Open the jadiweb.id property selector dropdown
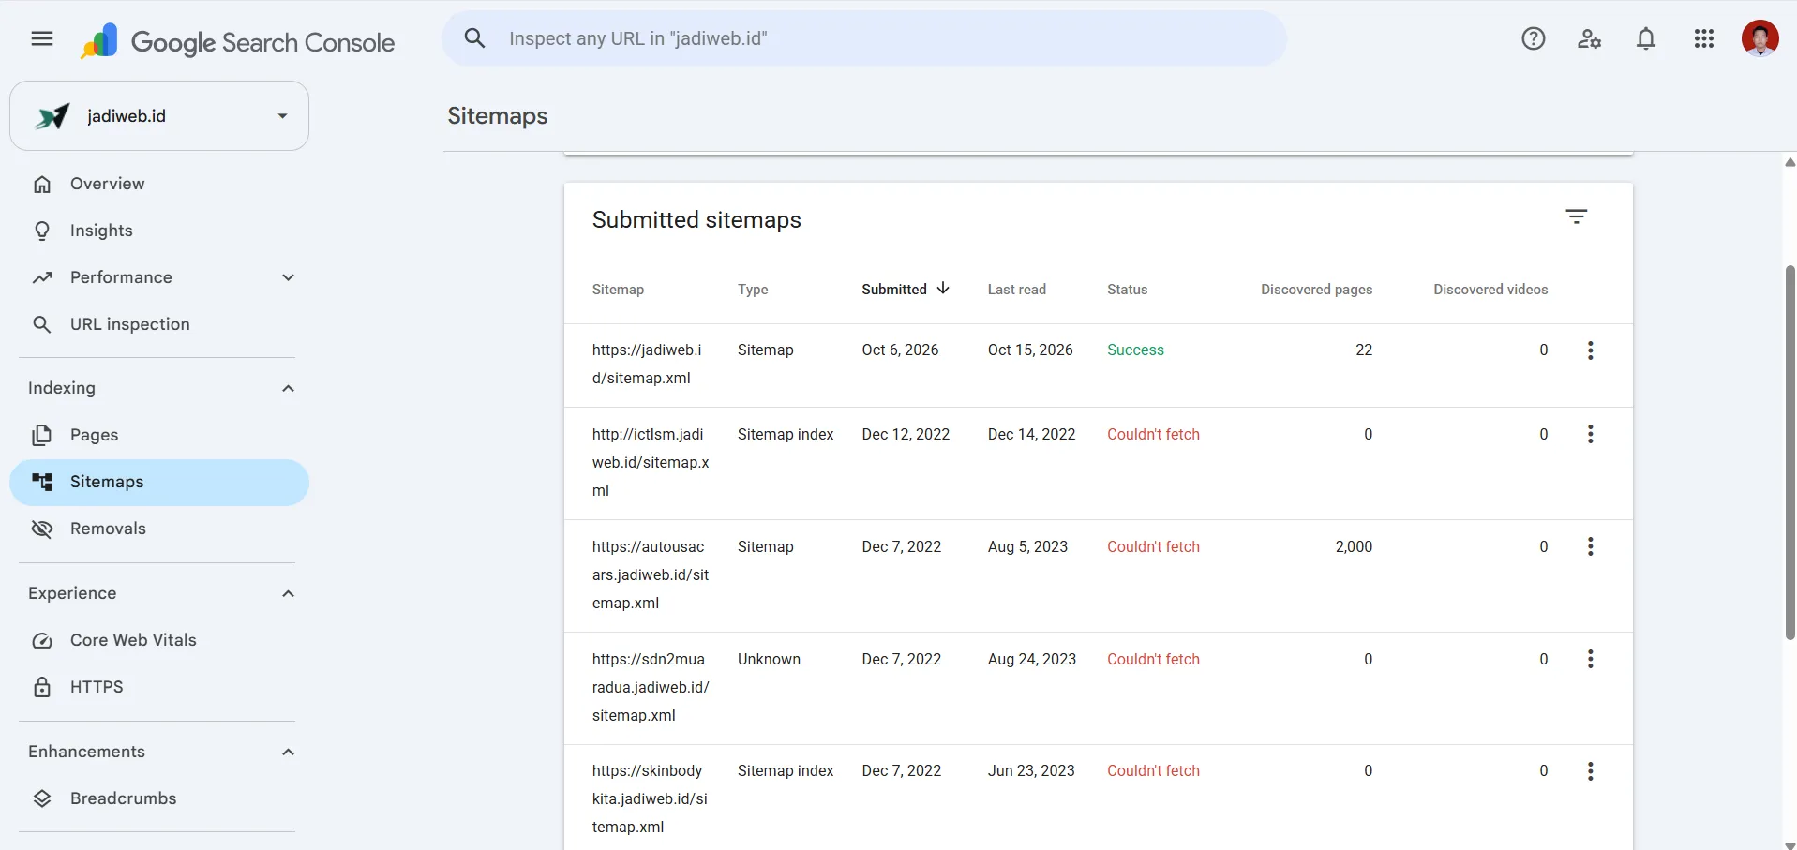Viewport: 1797px width, 850px height. pyautogui.click(x=159, y=115)
